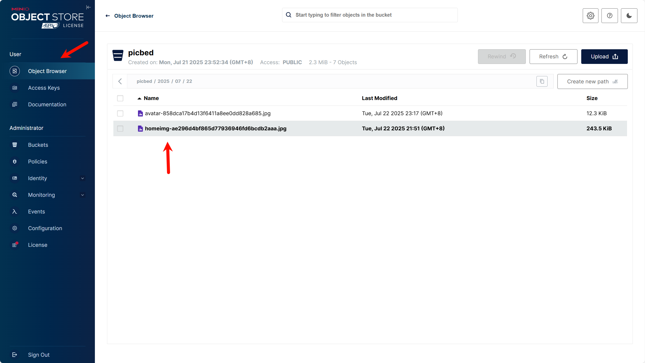Click the help question mark icon
This screenshot has height=363, width=645.
(x=610, y=16)
